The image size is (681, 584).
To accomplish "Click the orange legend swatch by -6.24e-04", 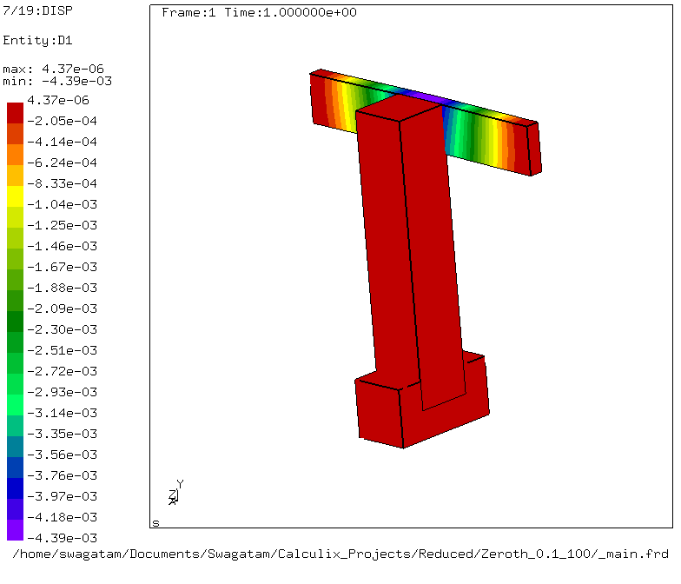I will [16, 155].
